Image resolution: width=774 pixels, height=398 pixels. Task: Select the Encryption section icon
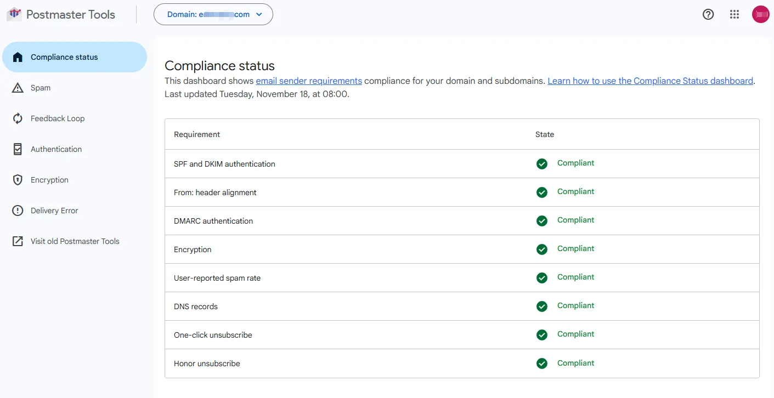coord(17,180)
